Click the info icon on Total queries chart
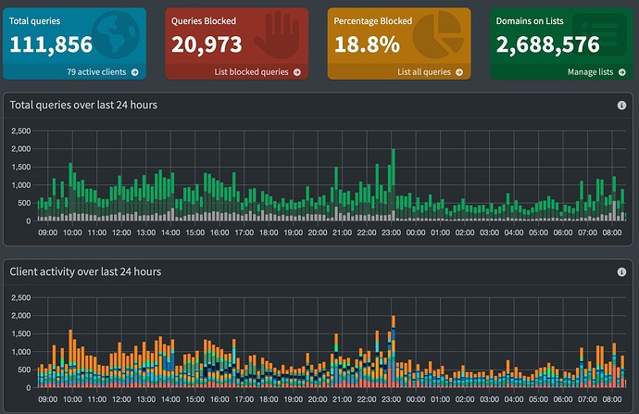The height and width of the screenshot is (414, 639). pyautogui.click(x=621, y=106)
